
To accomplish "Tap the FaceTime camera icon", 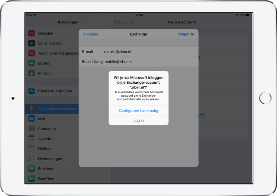I will 32,179.
